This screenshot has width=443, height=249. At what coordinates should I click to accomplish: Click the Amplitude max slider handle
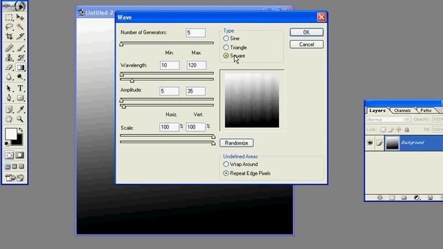pos(124,107)
